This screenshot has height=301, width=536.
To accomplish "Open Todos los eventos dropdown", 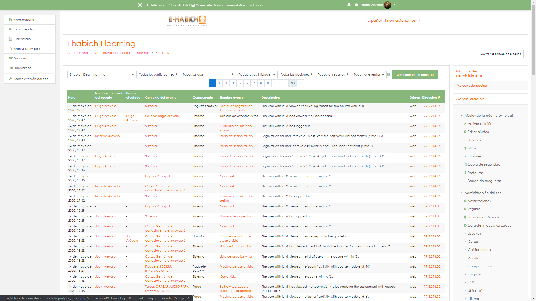I will tap(369, 74).
